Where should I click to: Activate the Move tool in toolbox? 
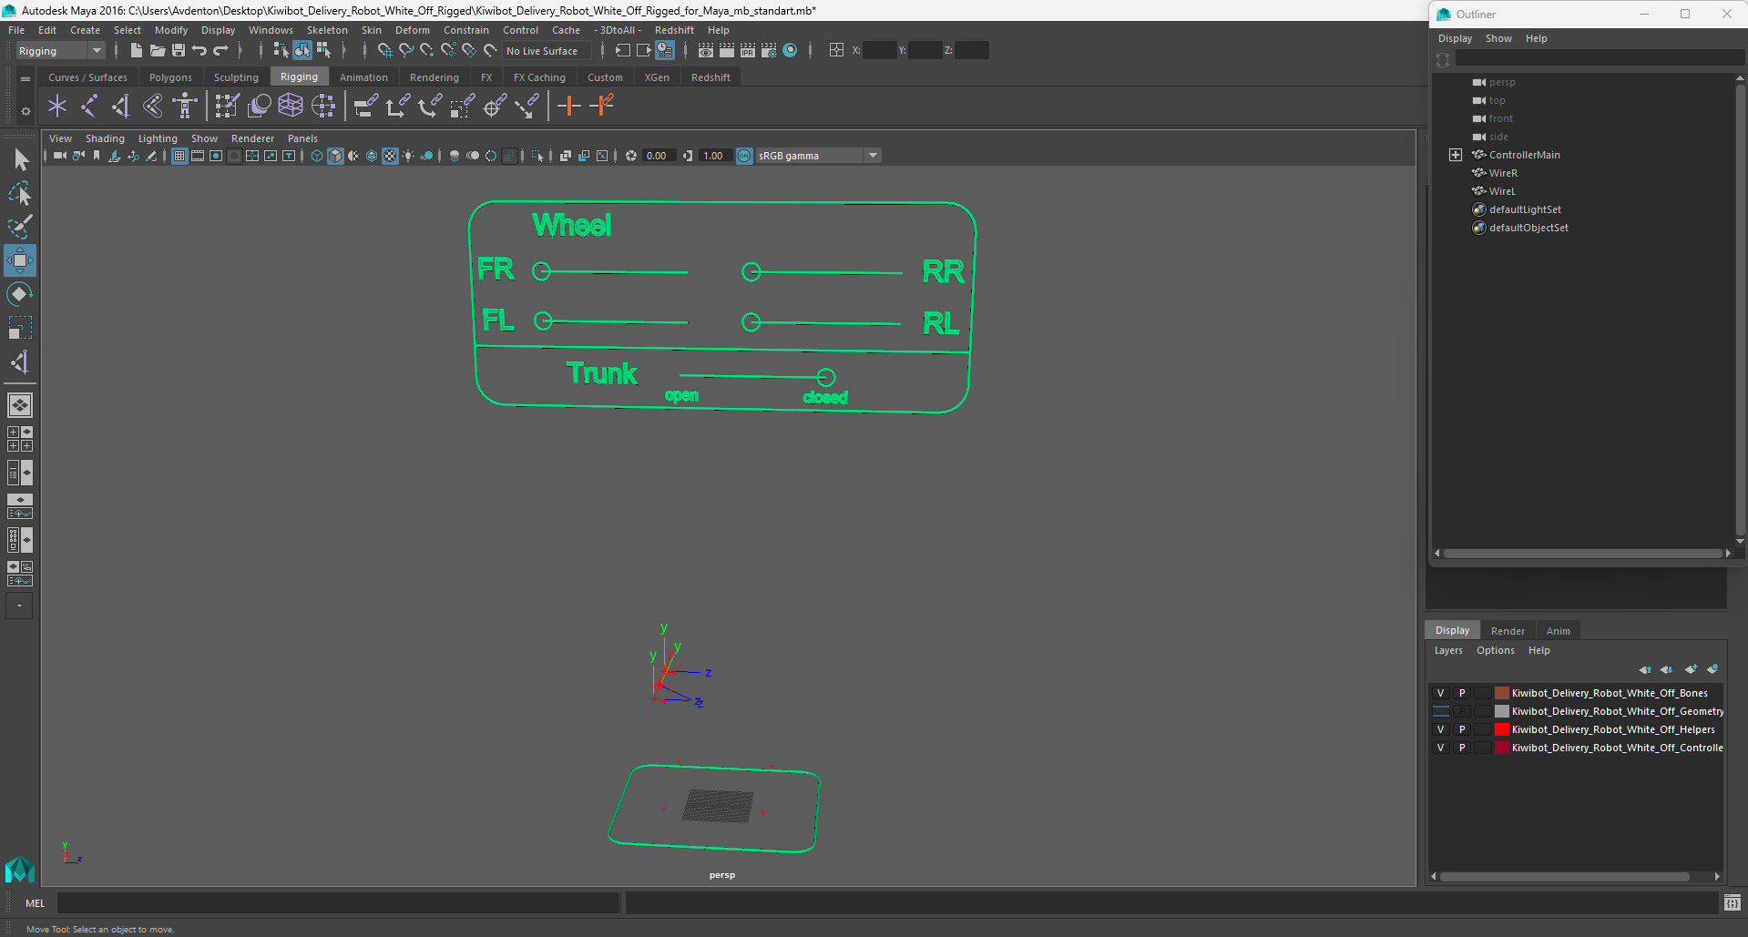coord(20,260)
